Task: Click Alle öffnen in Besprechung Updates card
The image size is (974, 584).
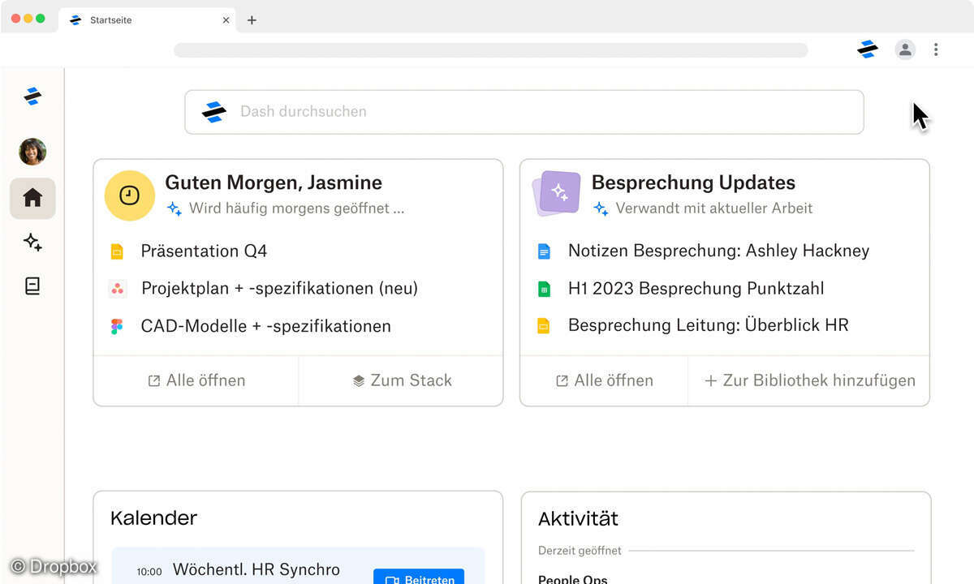Action: (605, 380)
